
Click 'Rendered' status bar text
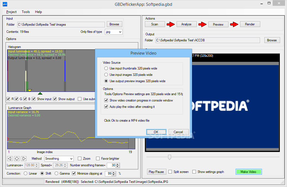tap(52, 182)
